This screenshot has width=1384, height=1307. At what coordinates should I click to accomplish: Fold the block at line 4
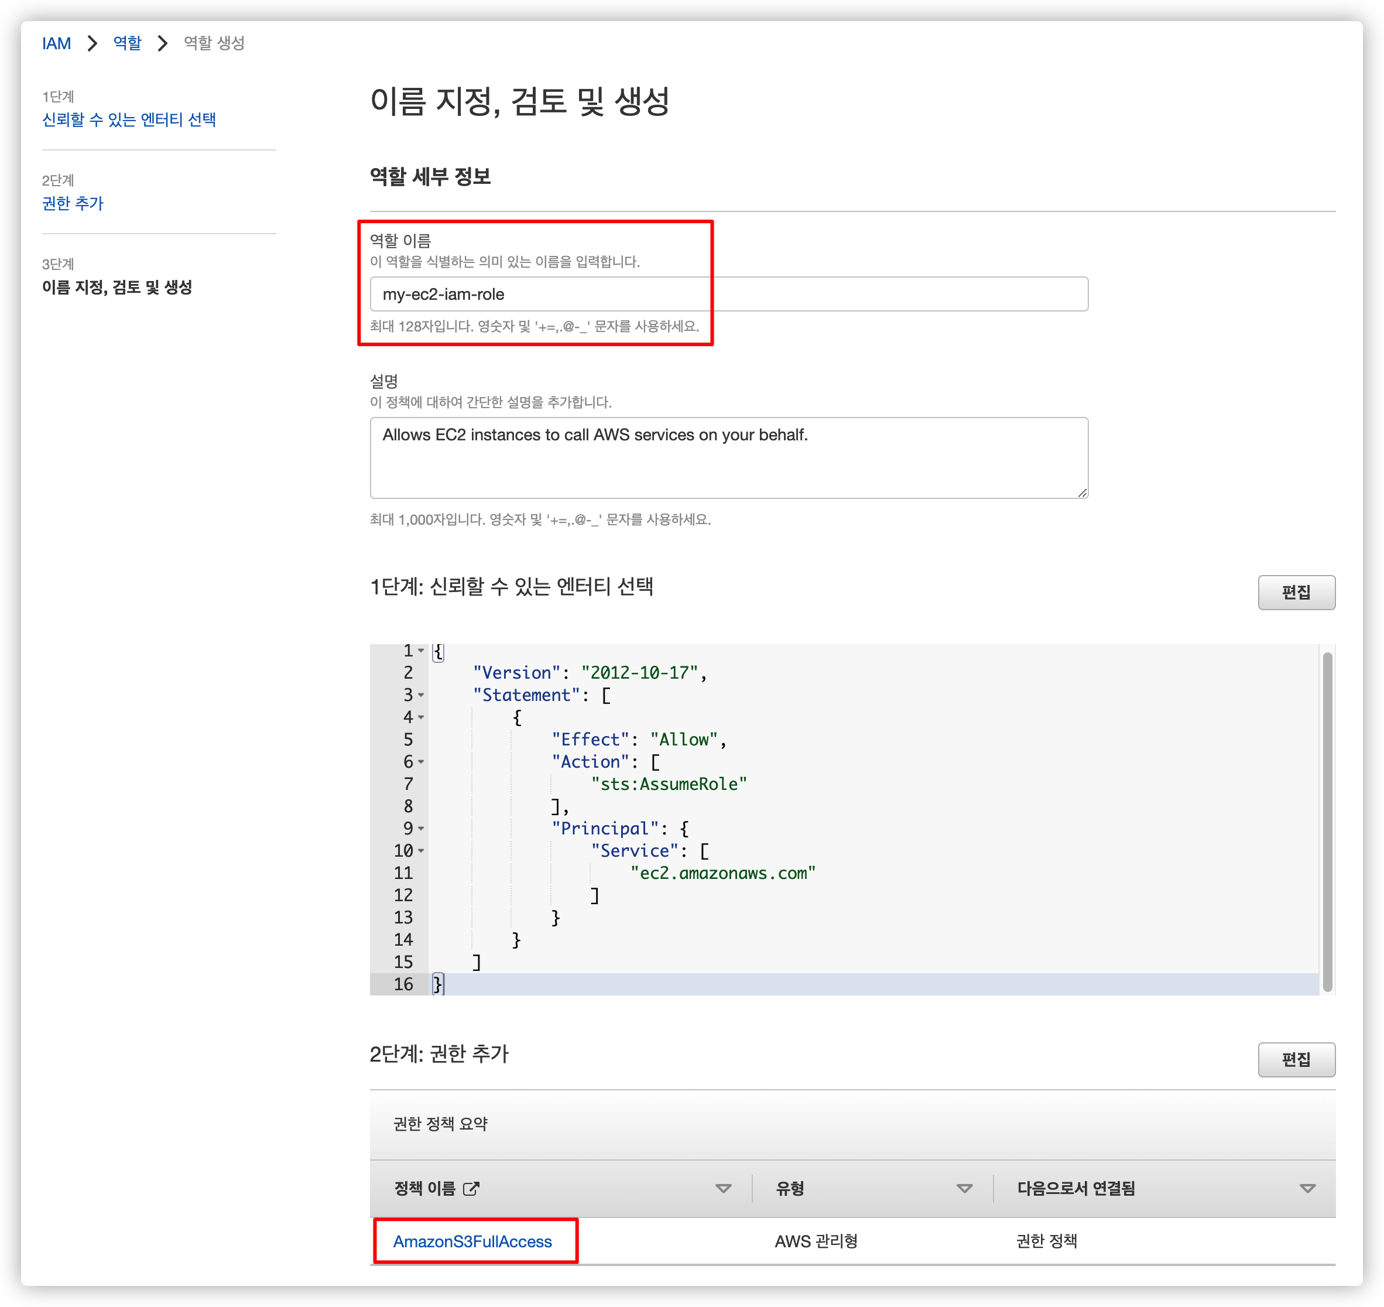click(x=421, y=717)
